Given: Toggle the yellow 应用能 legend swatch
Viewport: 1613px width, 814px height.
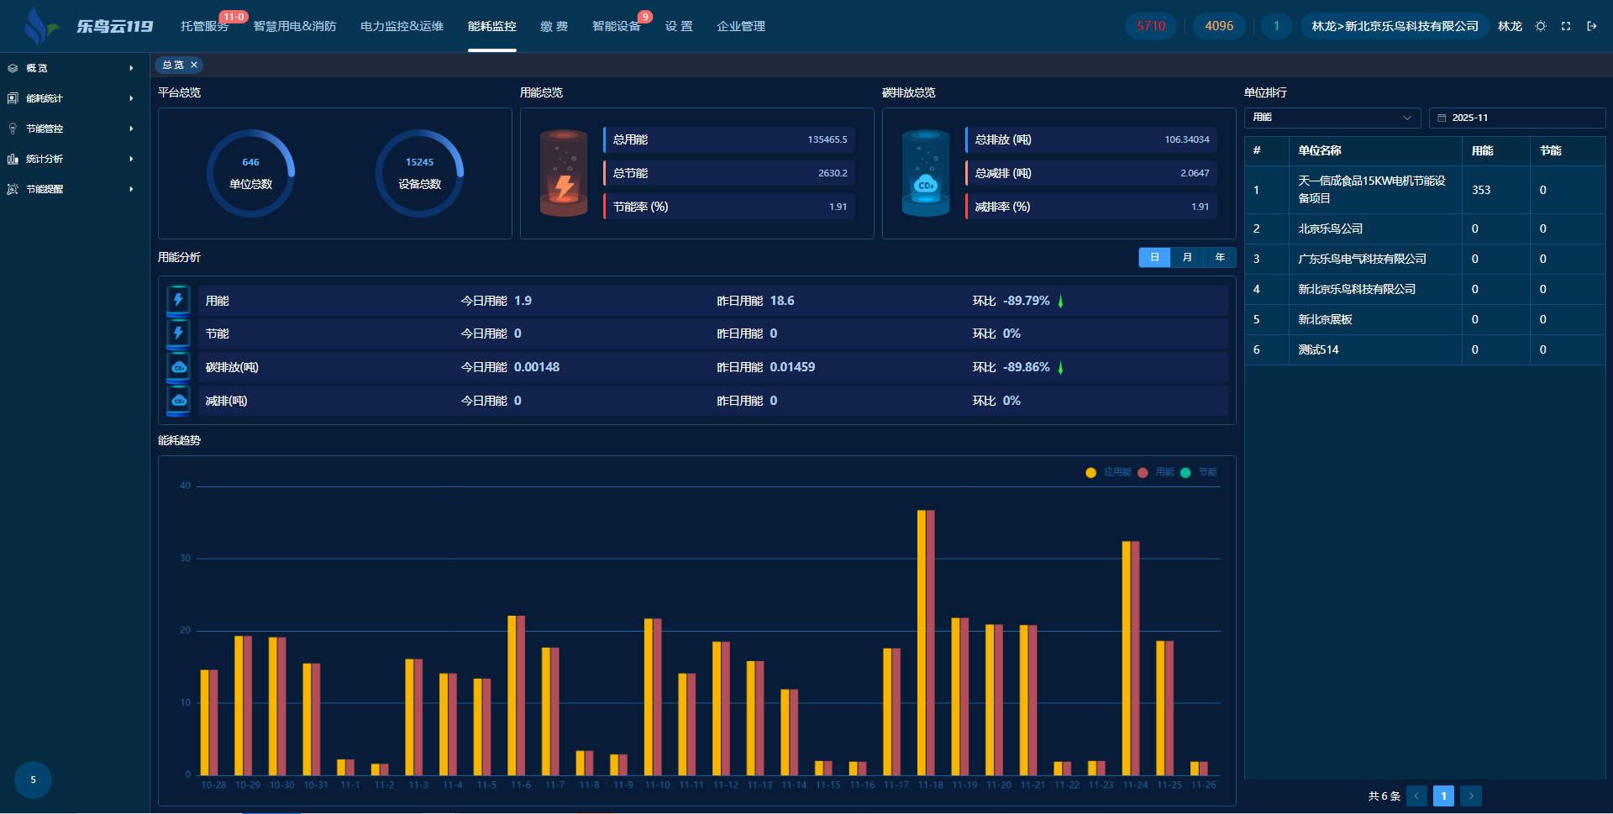Looking at the screenshot, I should [x=1090, y=472].
